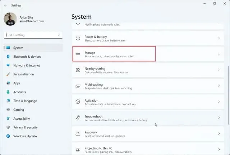Click the Recovery icon
Viewport: 230px width, 155px height.
point(78,133)
